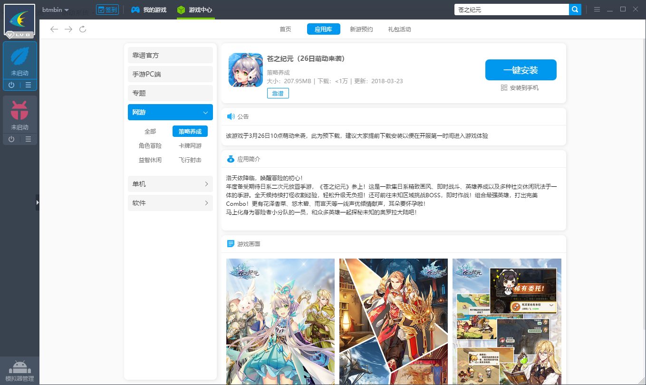The width and height of the screenshot is (646, 385).
Task: Collapse the 网游 category section
Action: [x=170, y=112]
